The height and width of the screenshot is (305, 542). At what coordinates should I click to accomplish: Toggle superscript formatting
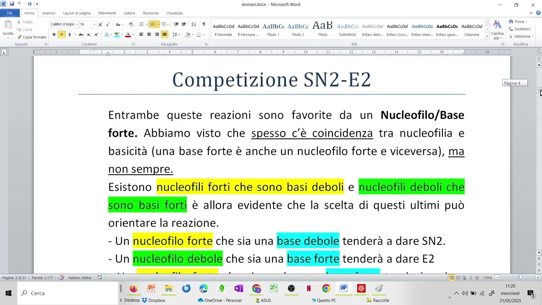(96, 34)
